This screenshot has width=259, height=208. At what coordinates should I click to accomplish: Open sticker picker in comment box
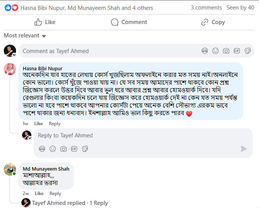(x=248, y=51)
